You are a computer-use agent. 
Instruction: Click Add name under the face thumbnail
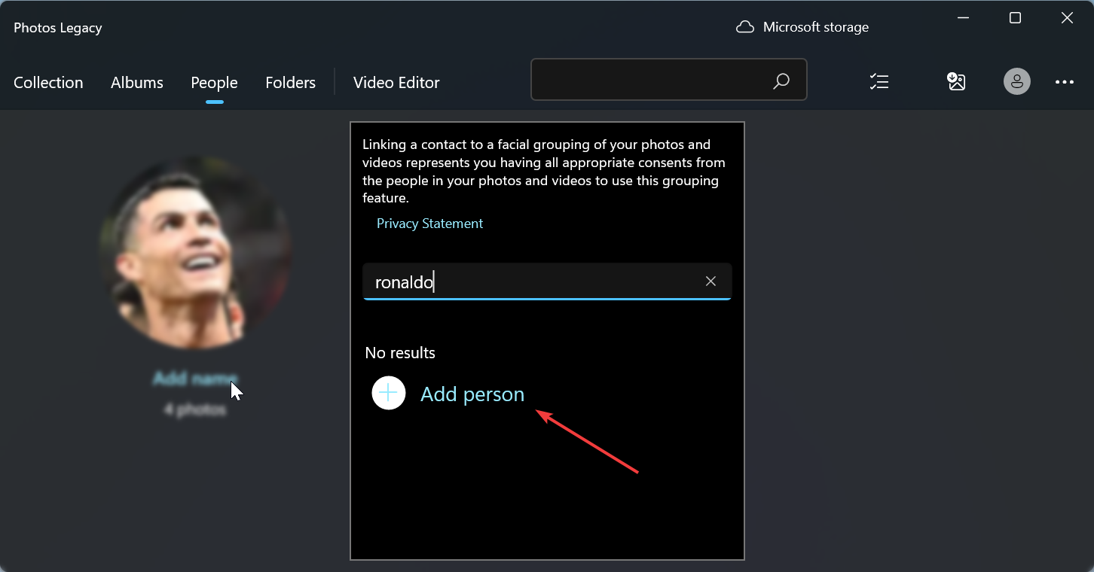[x=196, y=379]
